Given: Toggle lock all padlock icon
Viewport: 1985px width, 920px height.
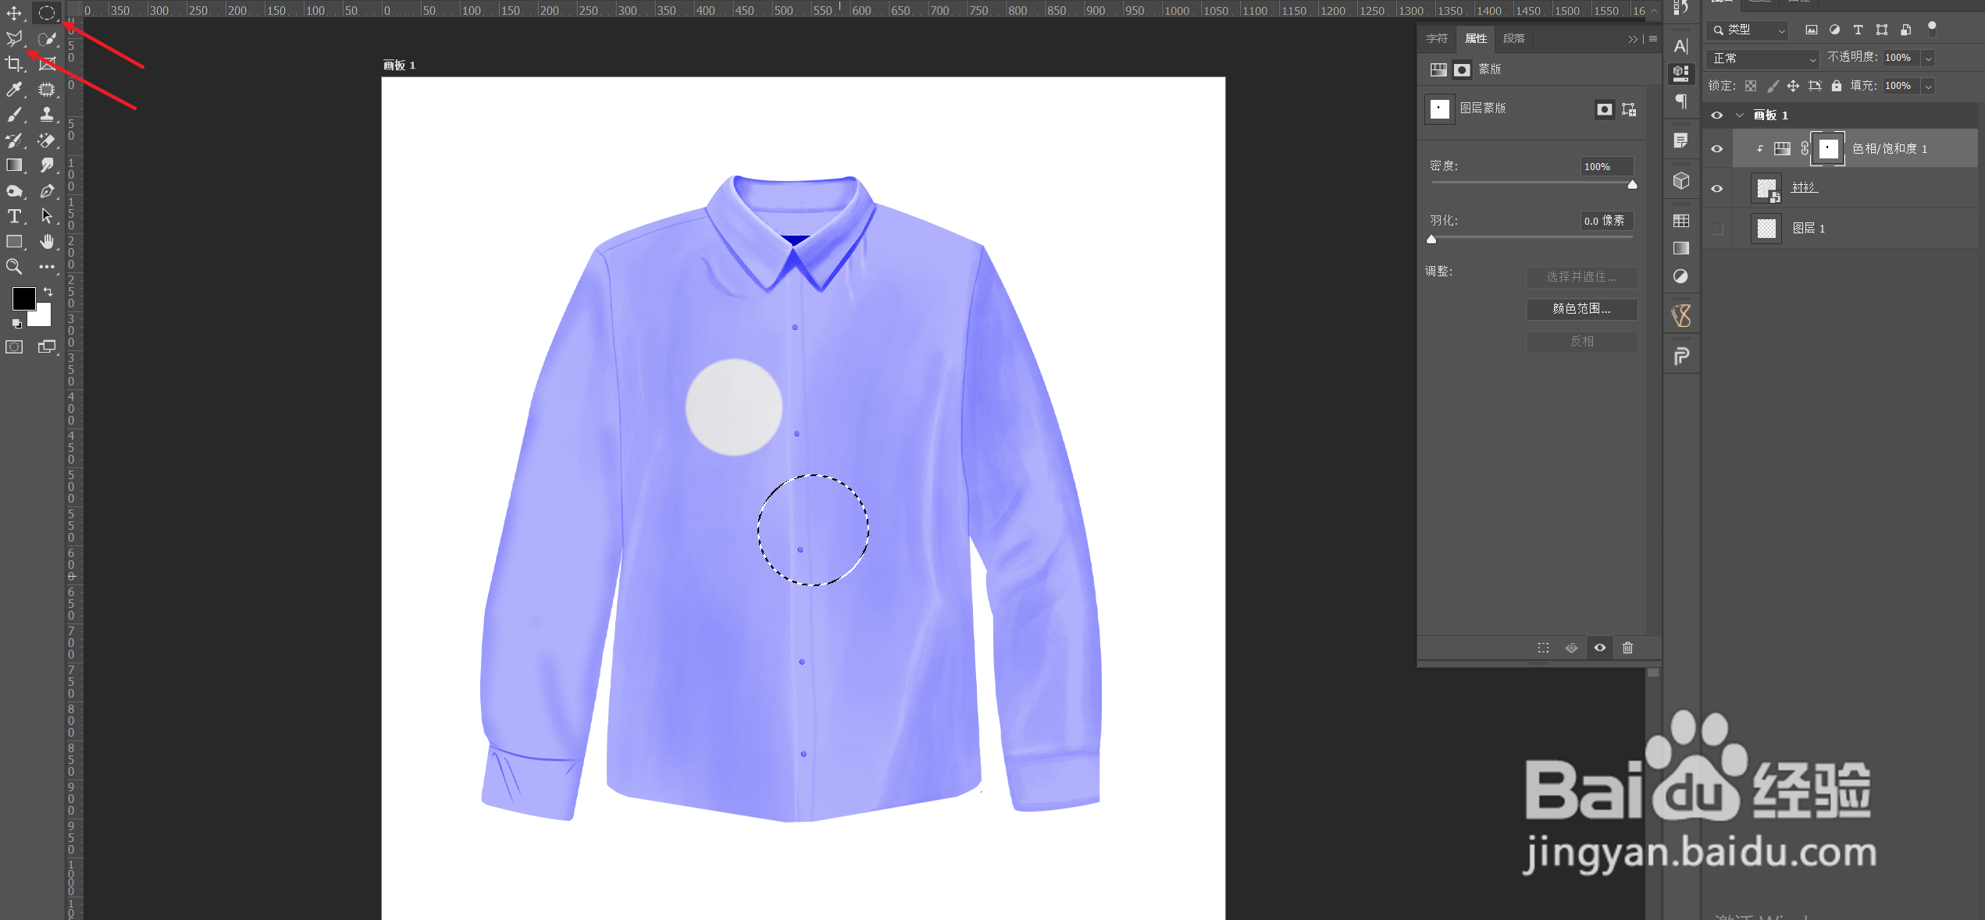Looking at the screenshot, I should click(1837, 86).
